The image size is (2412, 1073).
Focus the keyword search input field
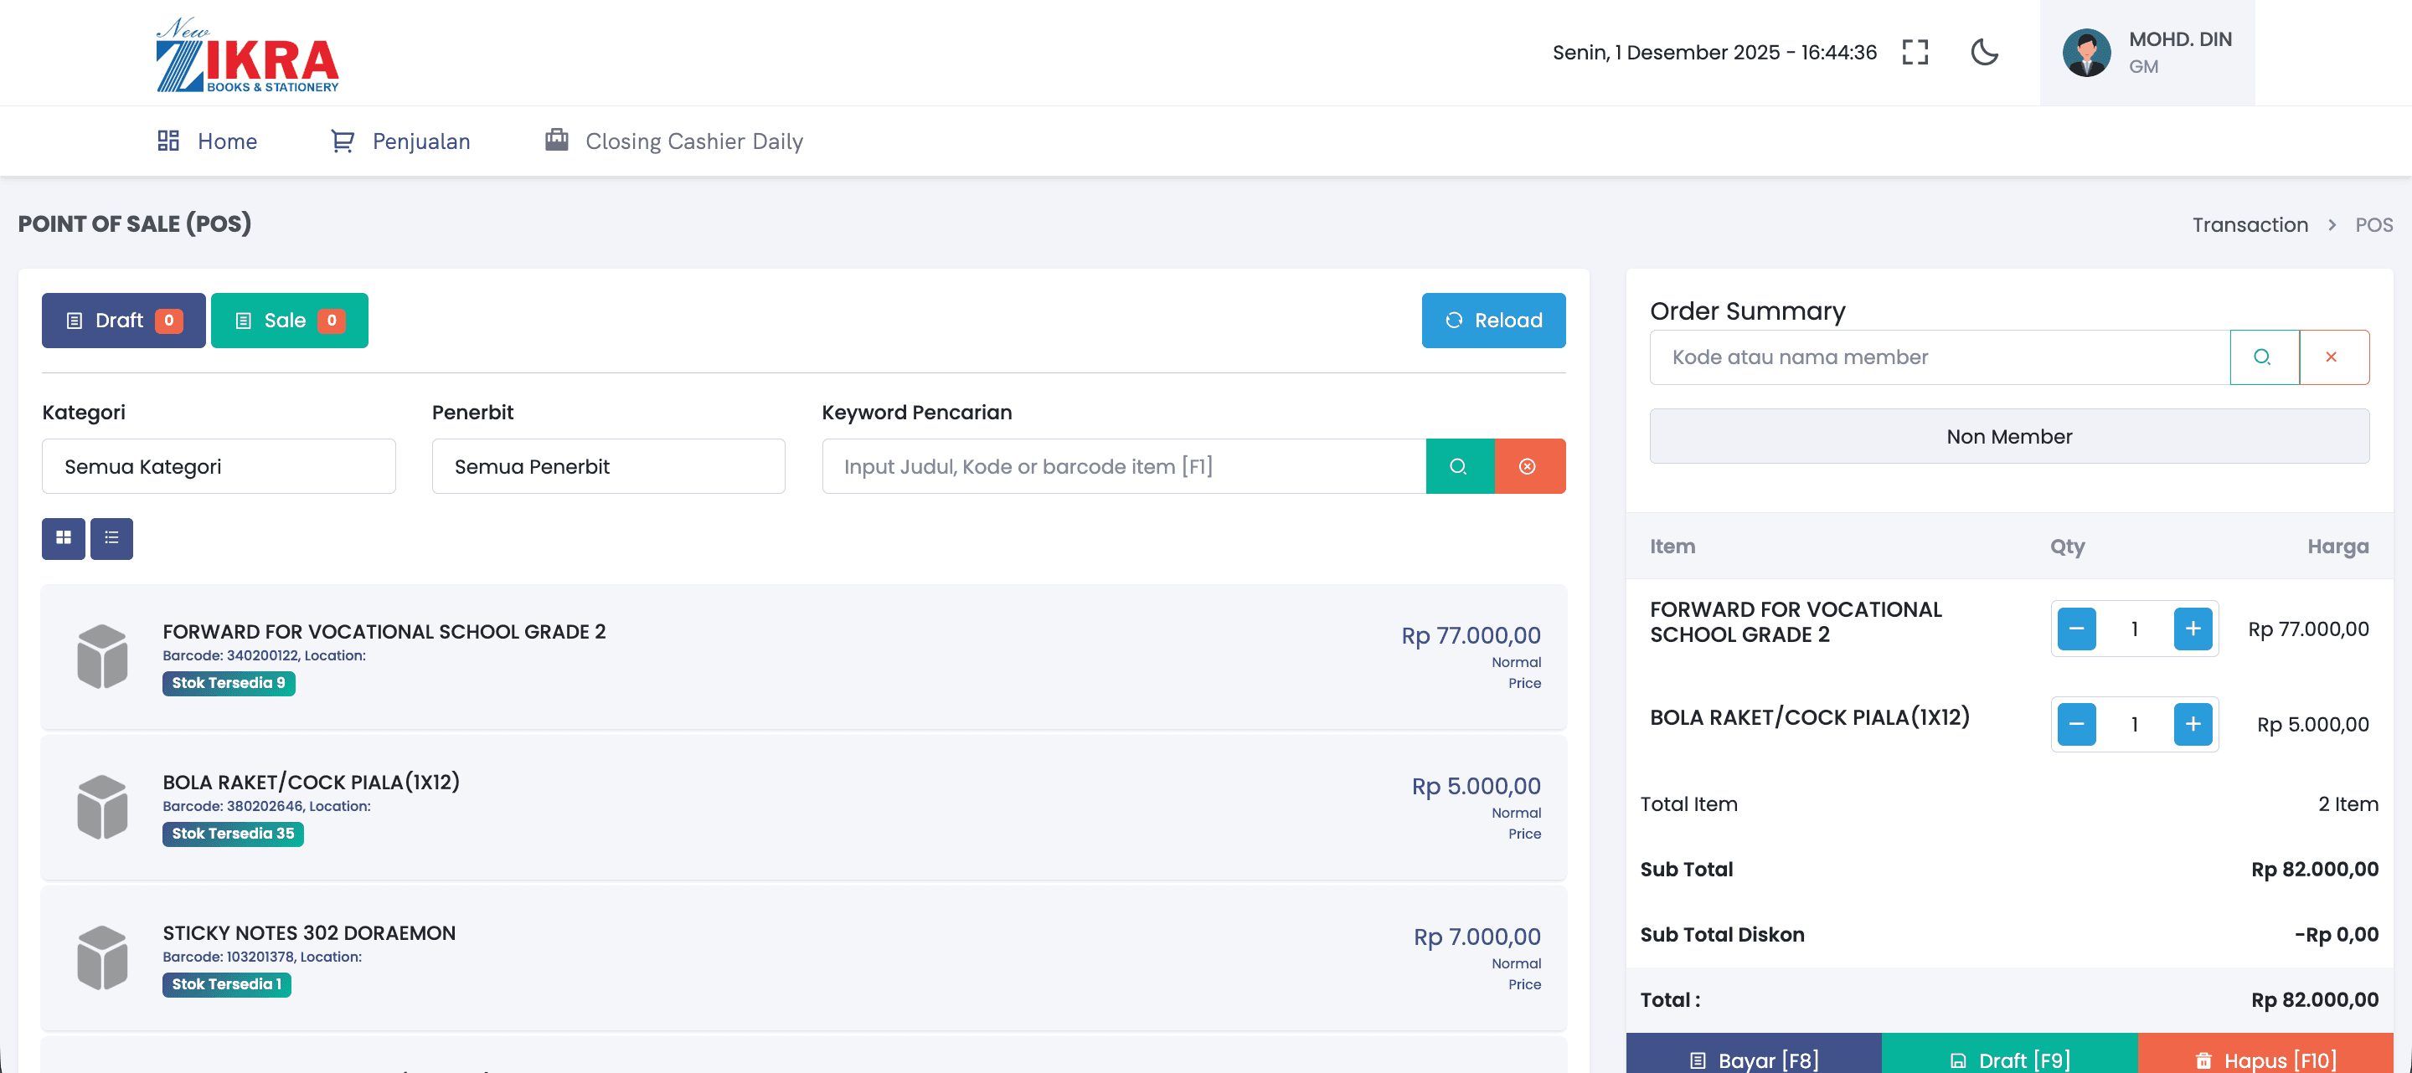point(1122,466)
